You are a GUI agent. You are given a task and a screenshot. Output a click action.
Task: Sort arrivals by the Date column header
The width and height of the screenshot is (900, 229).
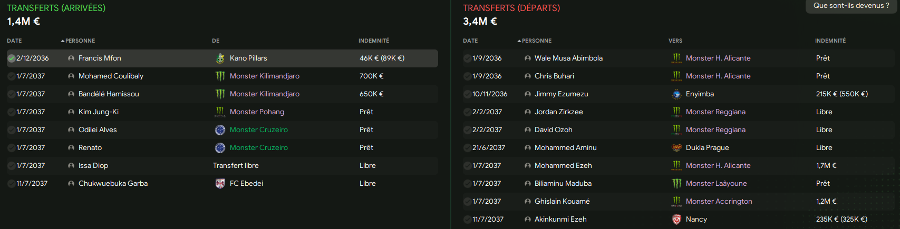point(14,41)
